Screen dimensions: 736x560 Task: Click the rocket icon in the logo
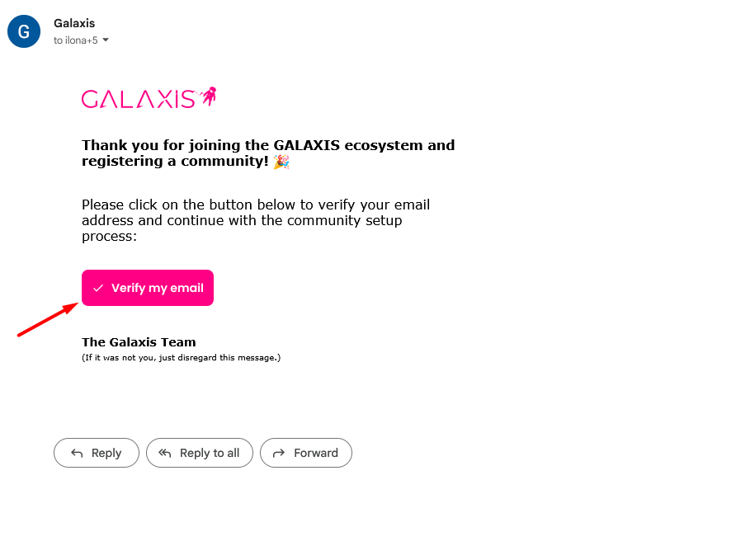click(209, 96)
